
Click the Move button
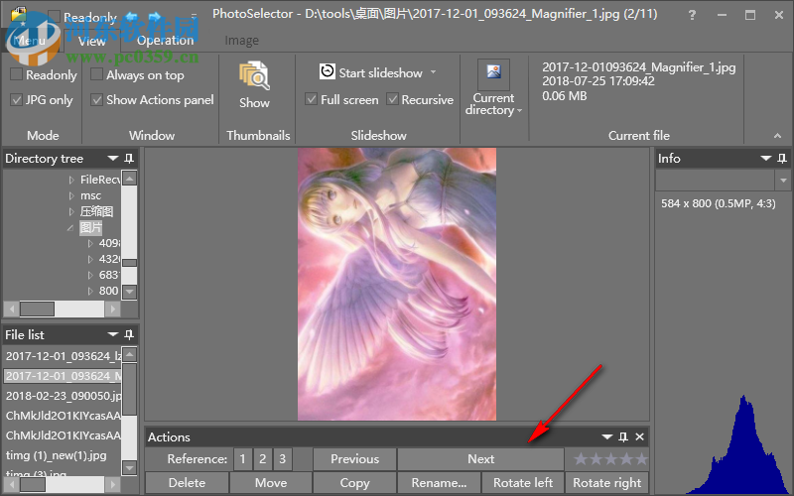coord(271,483)
